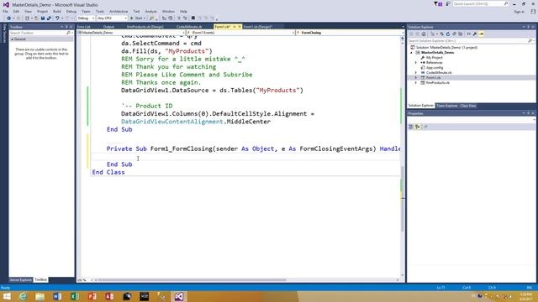Viewport: 538px width, 302px height.
Task: Click the editor horizontal scrollbar
Action: pyautogui.click(x=193, y=280)
